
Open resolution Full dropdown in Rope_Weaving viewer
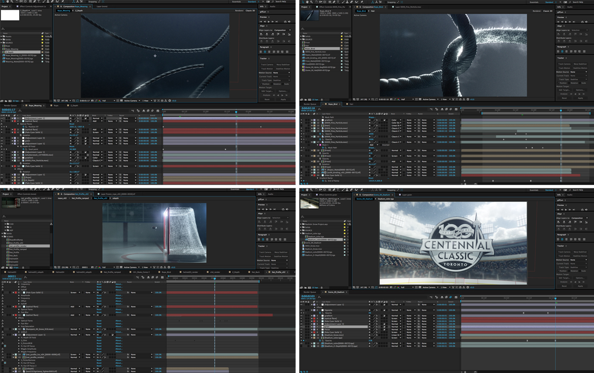click(x=108, y=101)
